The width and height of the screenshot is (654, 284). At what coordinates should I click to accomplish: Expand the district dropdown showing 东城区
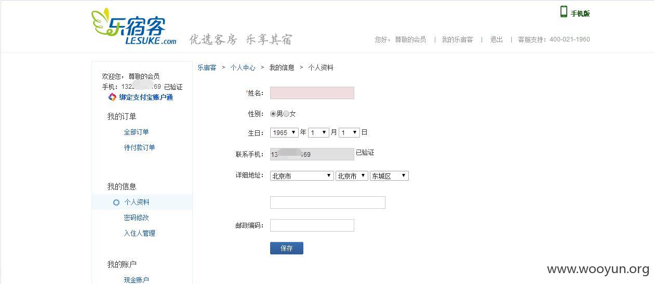(389, 176)
